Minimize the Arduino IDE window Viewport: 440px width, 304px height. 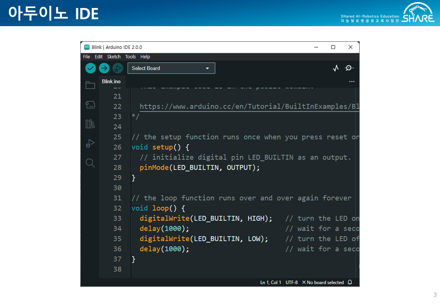coord(316,47)
